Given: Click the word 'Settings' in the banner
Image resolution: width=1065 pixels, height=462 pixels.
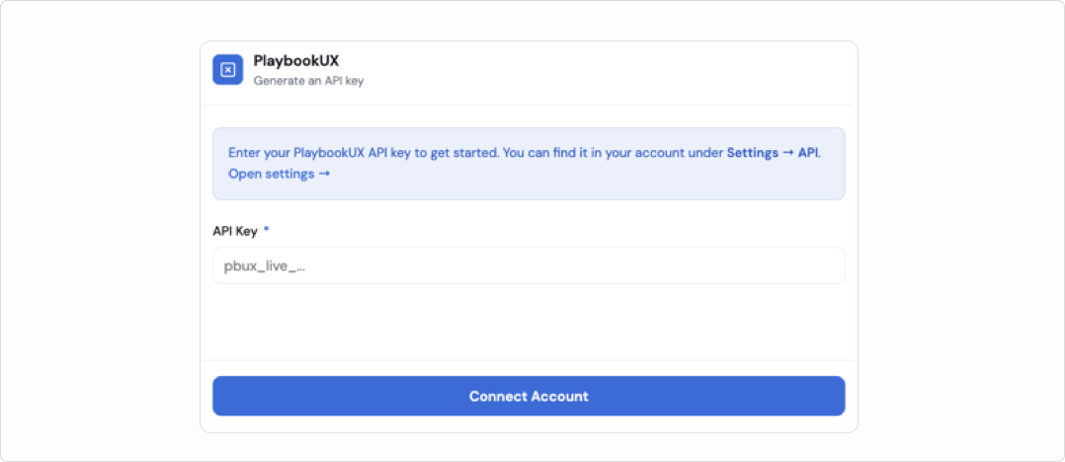Looking at the screenshot, I should pos(752,153).
